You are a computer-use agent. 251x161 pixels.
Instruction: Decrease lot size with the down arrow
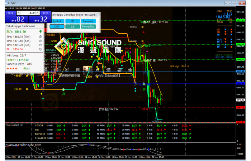pos(19,13)
